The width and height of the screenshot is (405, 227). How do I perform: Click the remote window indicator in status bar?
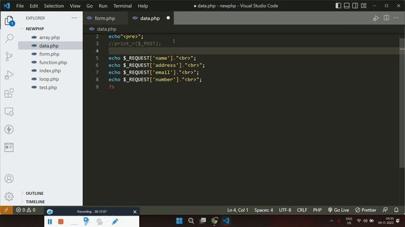(x=6, y=210)
